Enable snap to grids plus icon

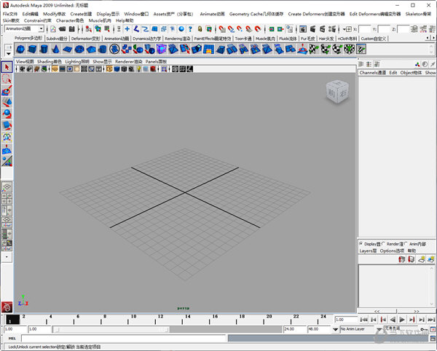(x=127, y=28)
